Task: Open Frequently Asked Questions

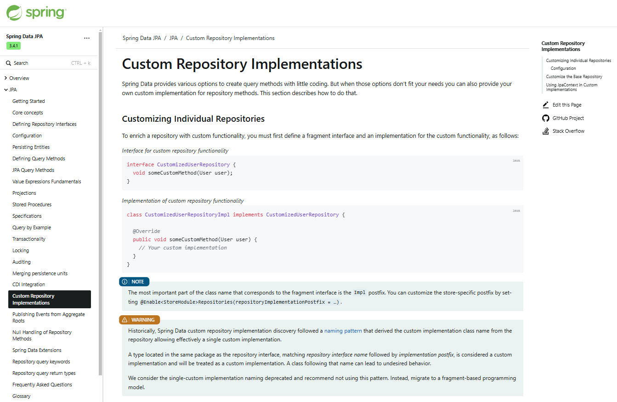Action: pyautogui.click(x=42, y=385)
